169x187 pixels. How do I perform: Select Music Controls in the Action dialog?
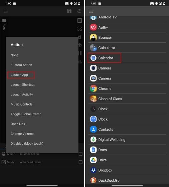(22, 104)
